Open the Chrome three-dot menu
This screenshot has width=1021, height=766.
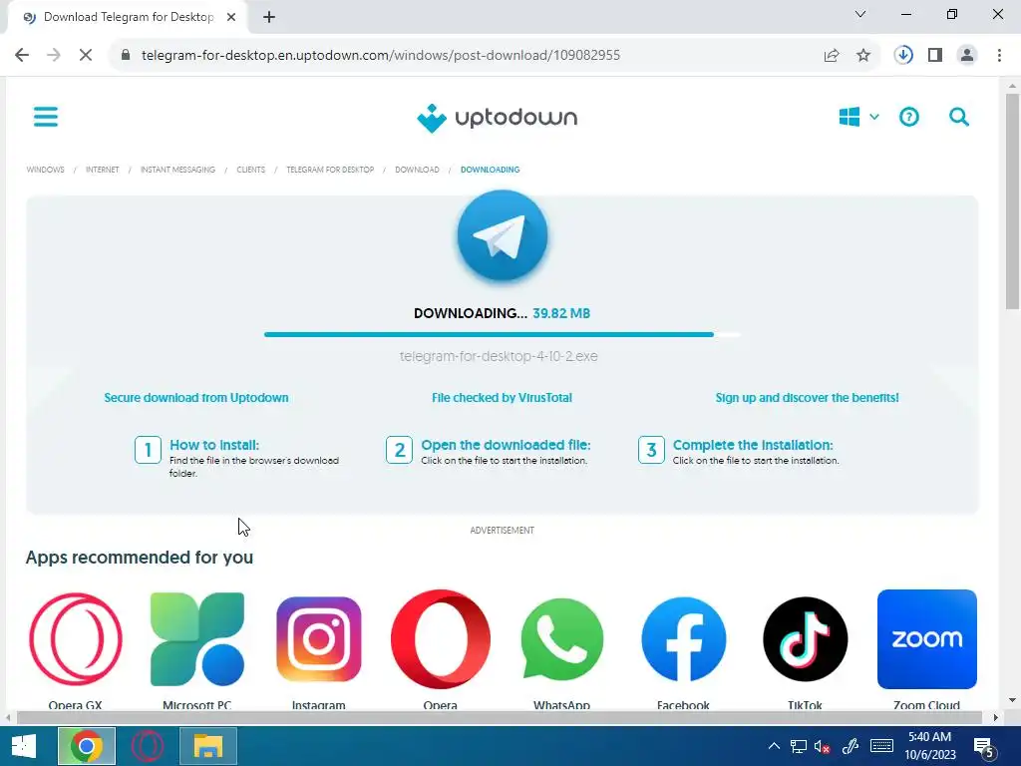[999, 56]
